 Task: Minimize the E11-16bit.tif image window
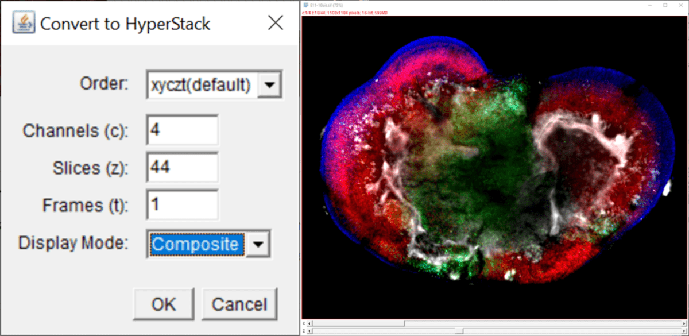click(649, 5)
